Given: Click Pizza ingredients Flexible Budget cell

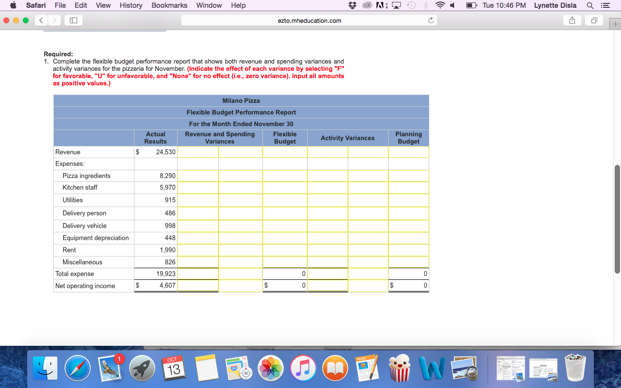Looking at the screenshot, I should (x=285, y=176).
